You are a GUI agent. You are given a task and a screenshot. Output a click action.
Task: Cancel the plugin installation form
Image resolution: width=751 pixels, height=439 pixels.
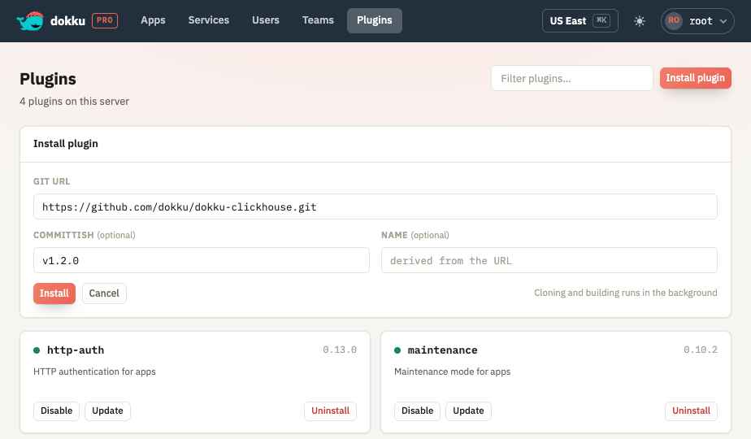104,293
